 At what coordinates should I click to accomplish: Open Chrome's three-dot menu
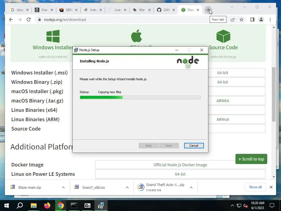[270, 20]
